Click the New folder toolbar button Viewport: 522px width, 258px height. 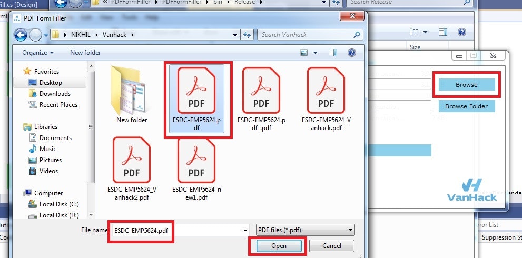[85, 53]
